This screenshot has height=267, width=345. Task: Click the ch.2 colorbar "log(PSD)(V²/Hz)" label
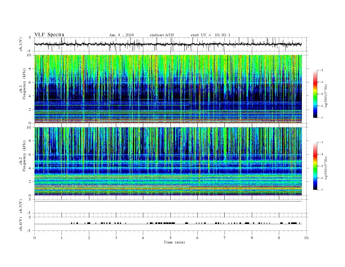coord(326,168)
